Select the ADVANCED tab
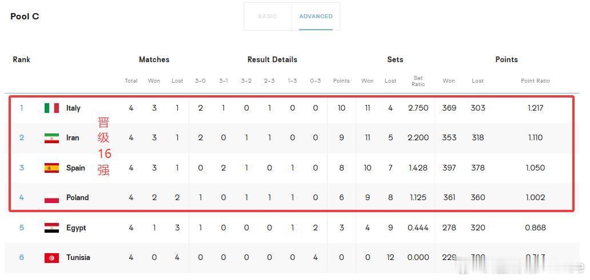This screenshot has width=590, height=280. [316, 17]
